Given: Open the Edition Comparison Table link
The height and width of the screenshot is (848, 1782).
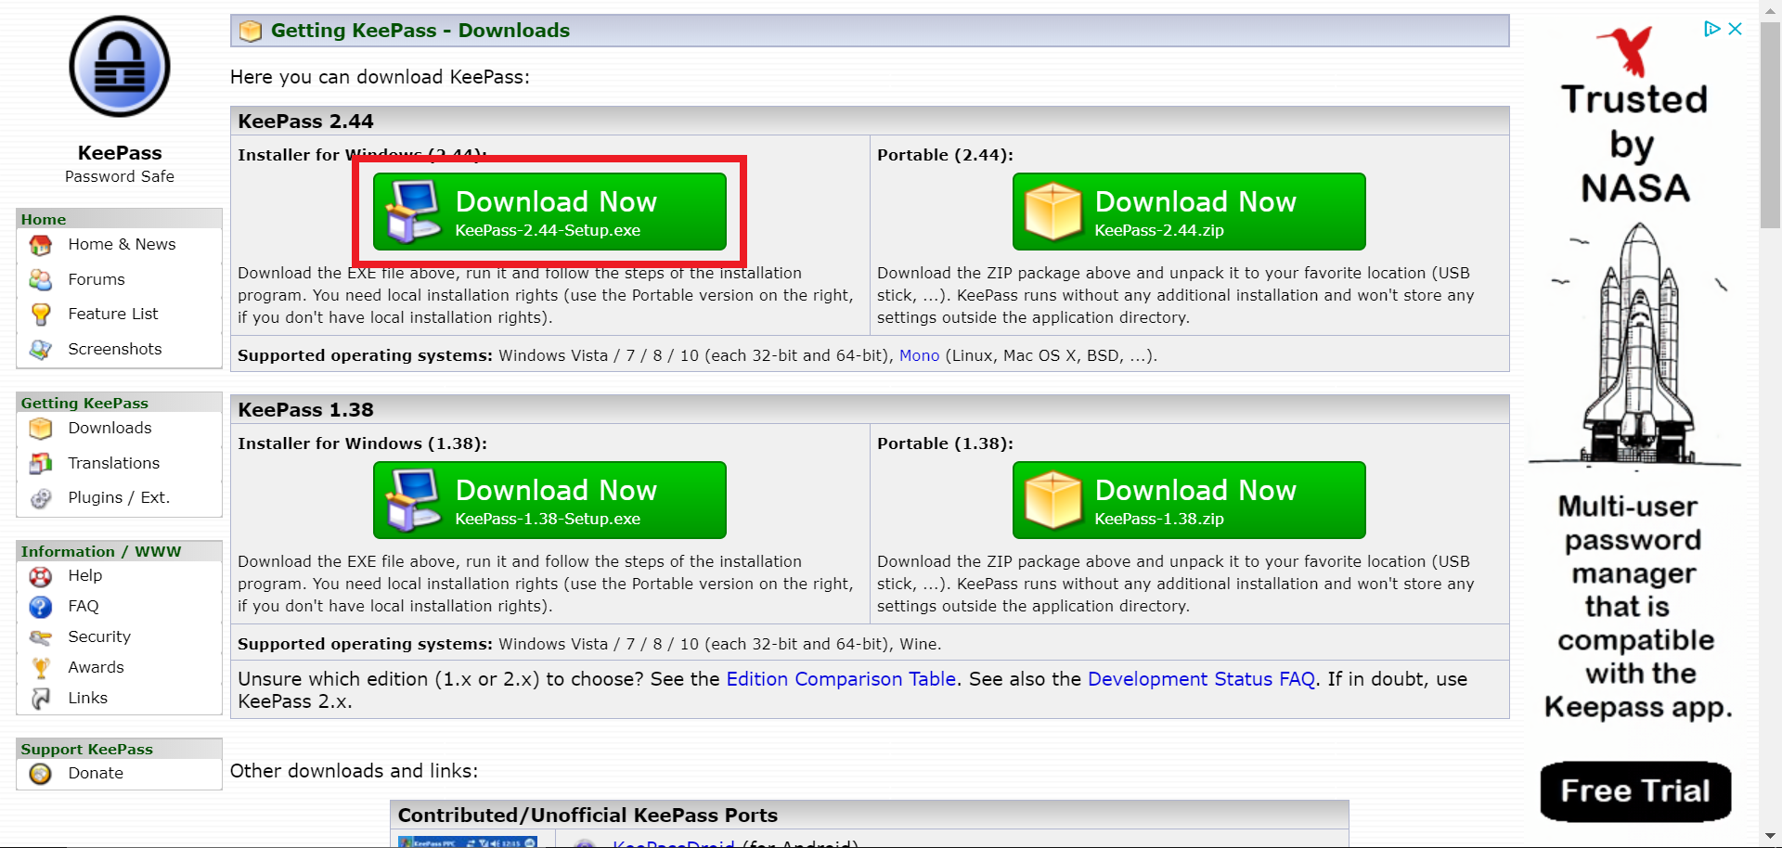Looking at the screenshot, I should click(841, 679).
